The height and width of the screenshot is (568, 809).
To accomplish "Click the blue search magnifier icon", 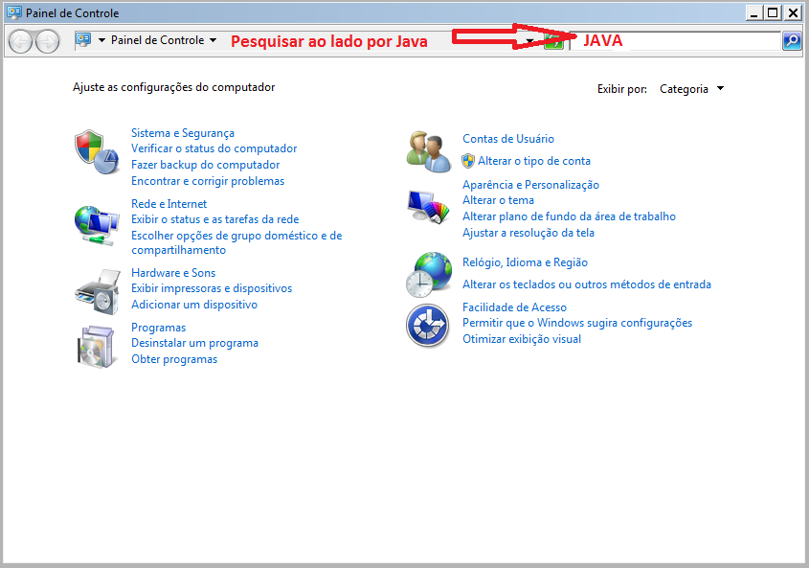I will click(793, 40).
